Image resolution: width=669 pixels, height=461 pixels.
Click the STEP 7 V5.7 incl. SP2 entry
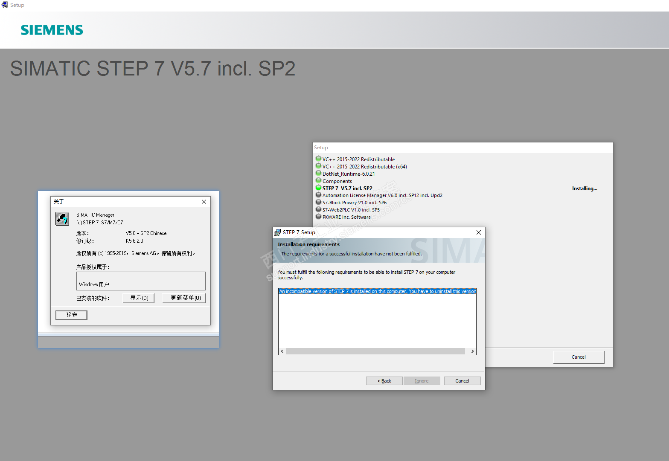[347, 188]
